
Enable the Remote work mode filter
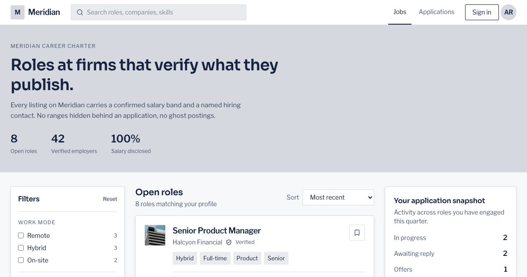21,236
